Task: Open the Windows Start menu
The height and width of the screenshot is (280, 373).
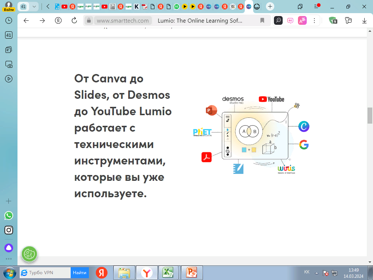Action: (x=9, y=273)
